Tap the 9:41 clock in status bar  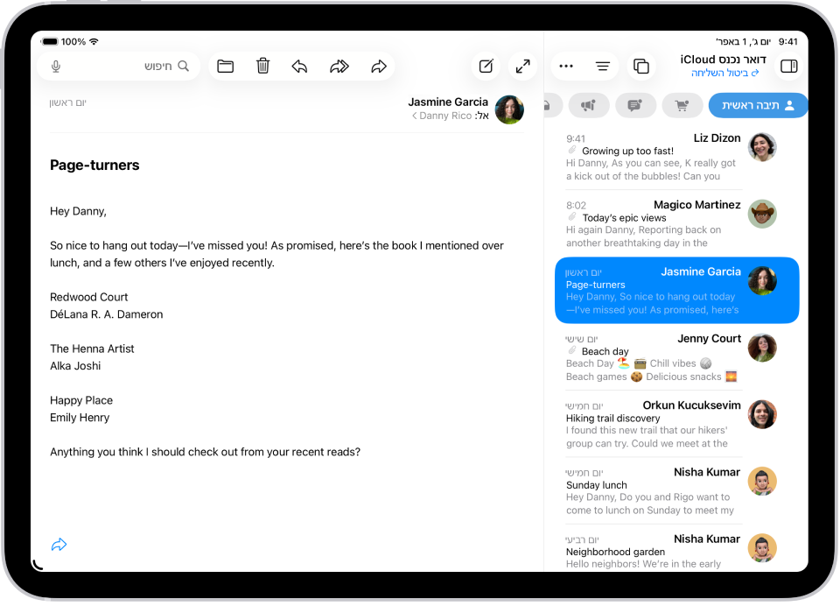[x=788, y=41]
